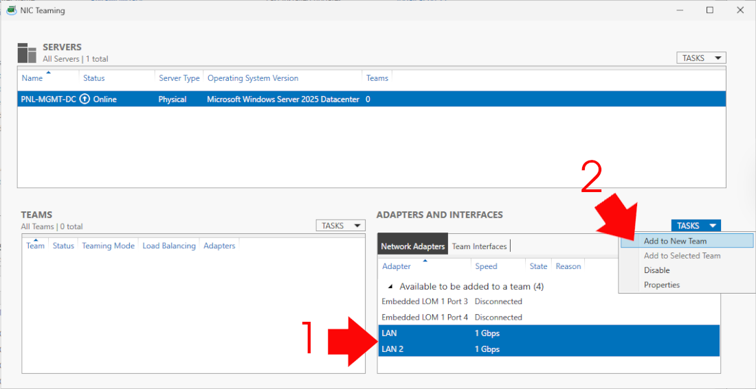Viewport: 756px width, 389px height.
Task: Select the Disable menu entry
Action: [656, 270]
